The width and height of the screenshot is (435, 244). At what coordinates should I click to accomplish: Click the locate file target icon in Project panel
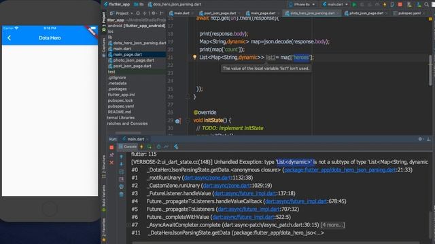click(138, 13)
